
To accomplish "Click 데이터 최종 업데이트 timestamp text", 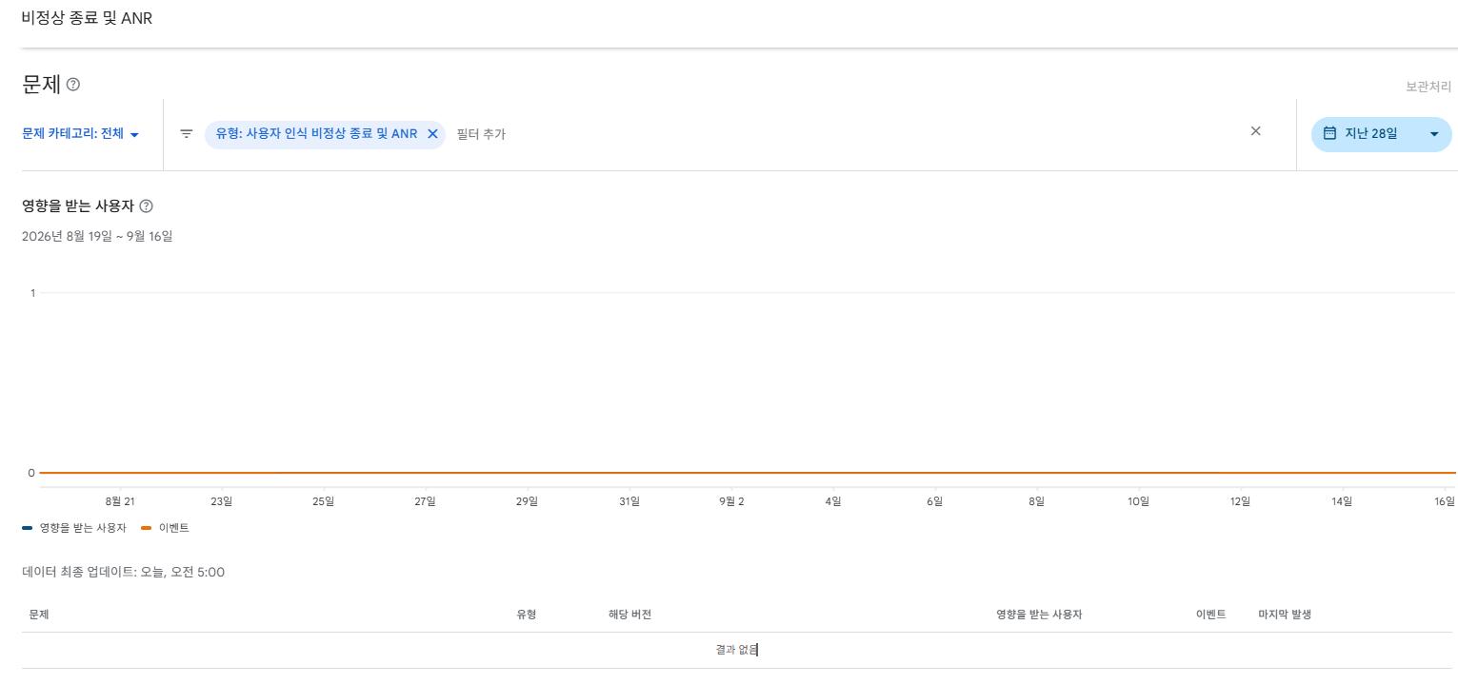I will coord(123,572).
